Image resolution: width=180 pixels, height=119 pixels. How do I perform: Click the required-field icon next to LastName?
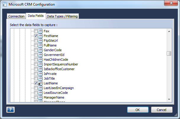click(x=40, y=83)
